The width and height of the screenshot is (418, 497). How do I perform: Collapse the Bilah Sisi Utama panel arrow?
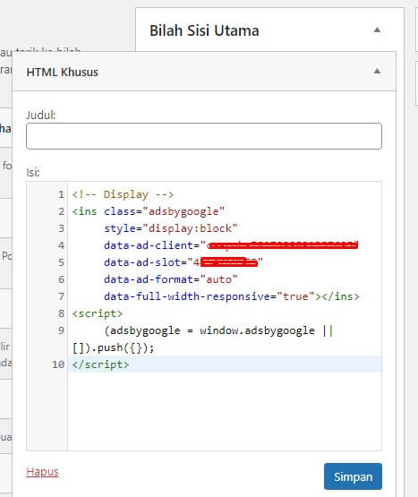(x=377, y=30)
